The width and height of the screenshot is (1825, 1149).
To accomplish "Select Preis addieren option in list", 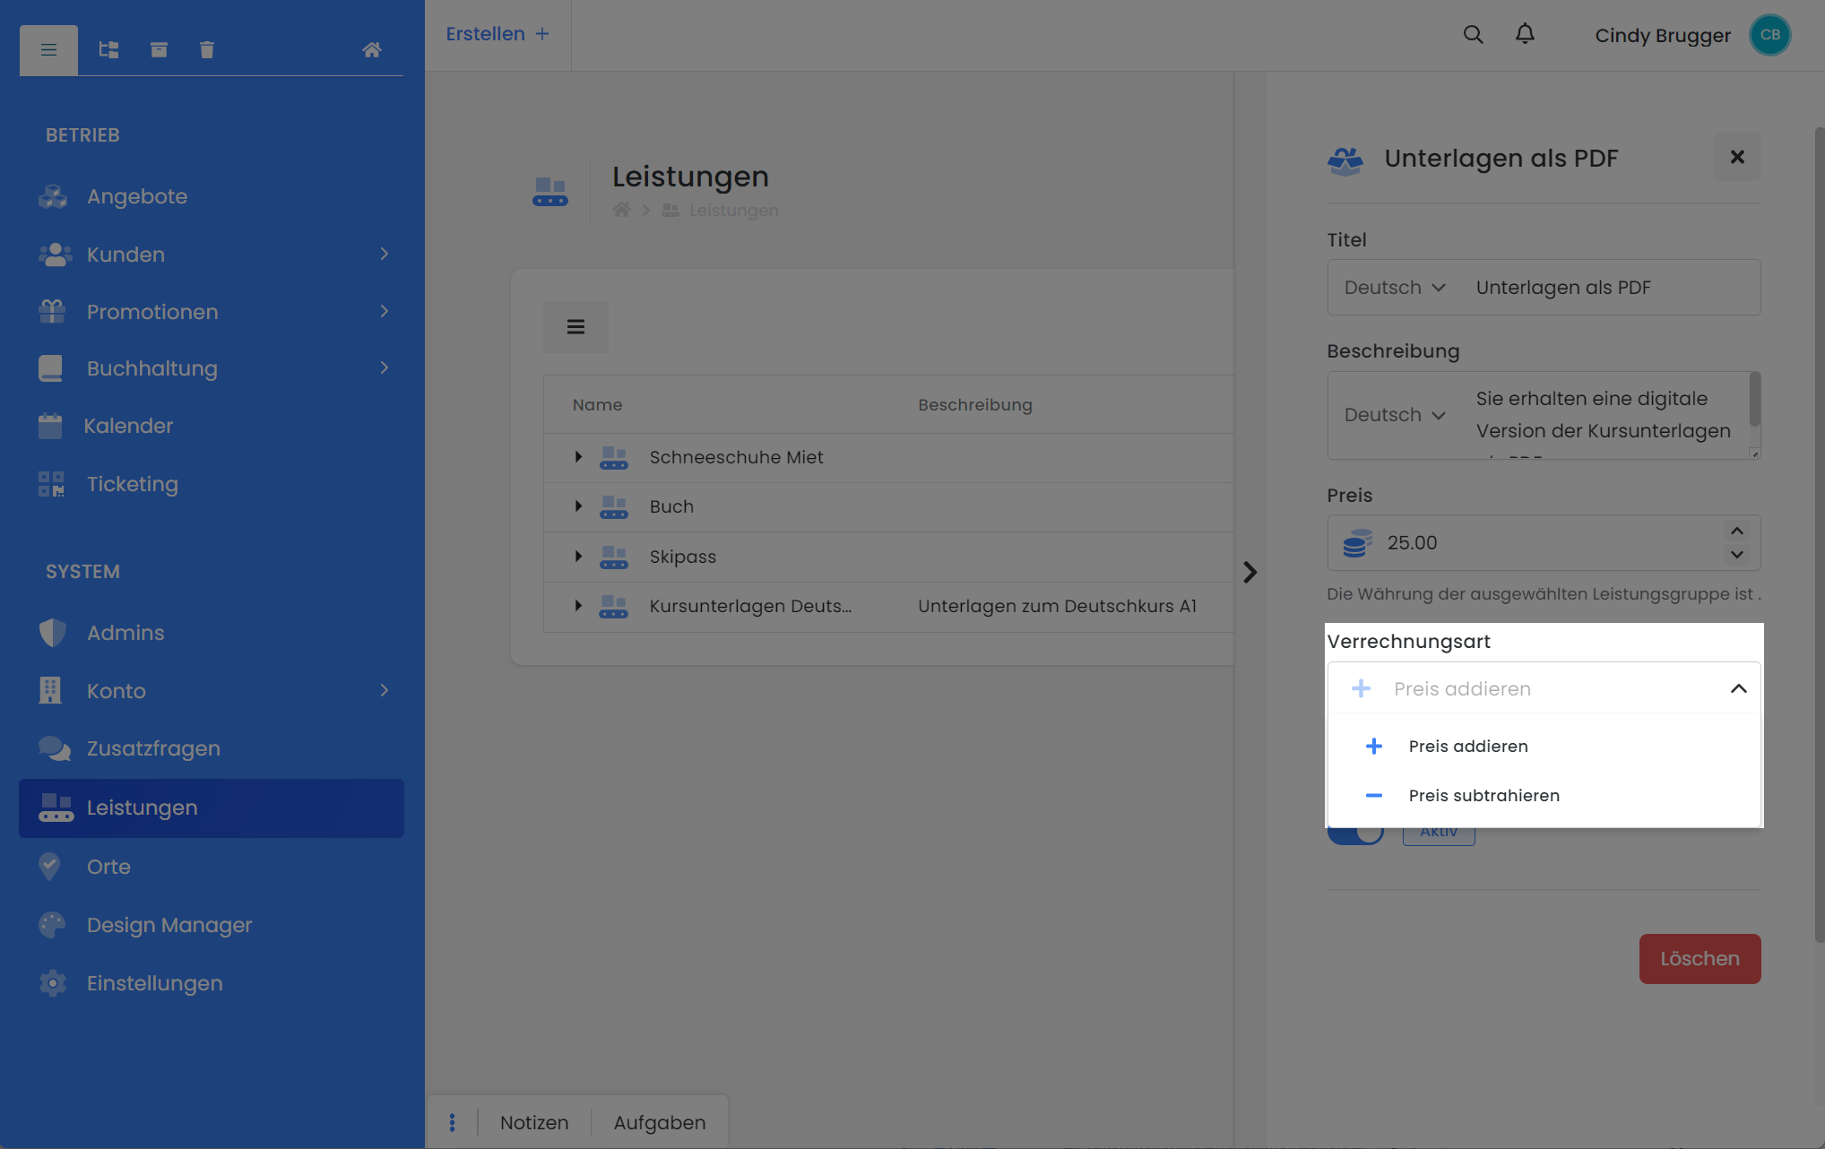I will (1467, 747).
